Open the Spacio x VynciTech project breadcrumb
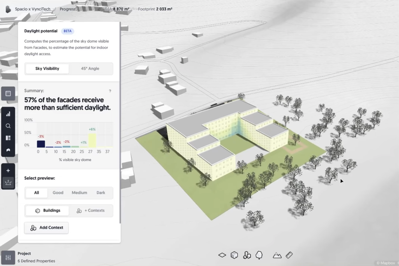 point(33,9)
